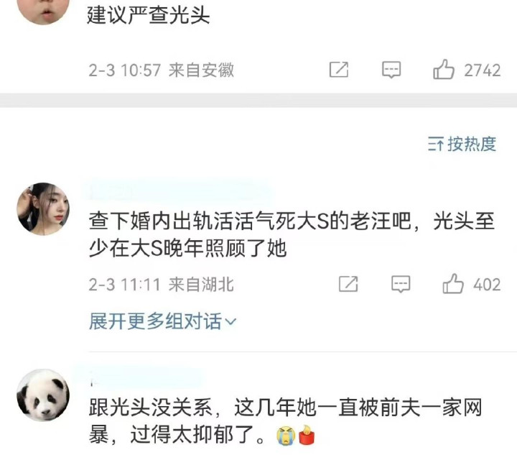517x455 pixels.
Task: Tap the 2742 like count
Action: pyautogui.click(x=483, y=70)
